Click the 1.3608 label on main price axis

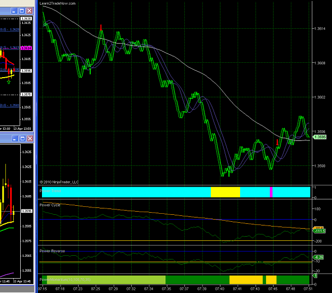click(320, 63)
